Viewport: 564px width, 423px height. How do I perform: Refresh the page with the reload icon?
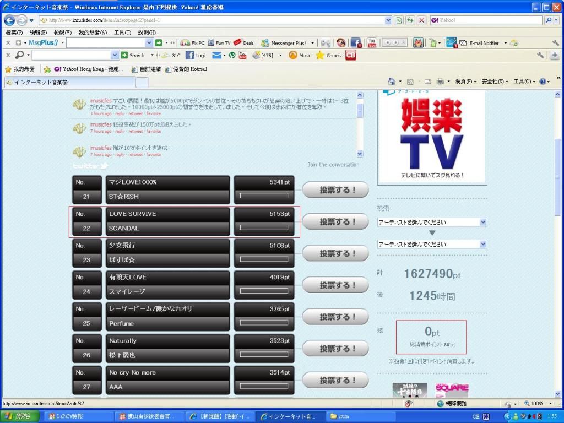(410, 20)
